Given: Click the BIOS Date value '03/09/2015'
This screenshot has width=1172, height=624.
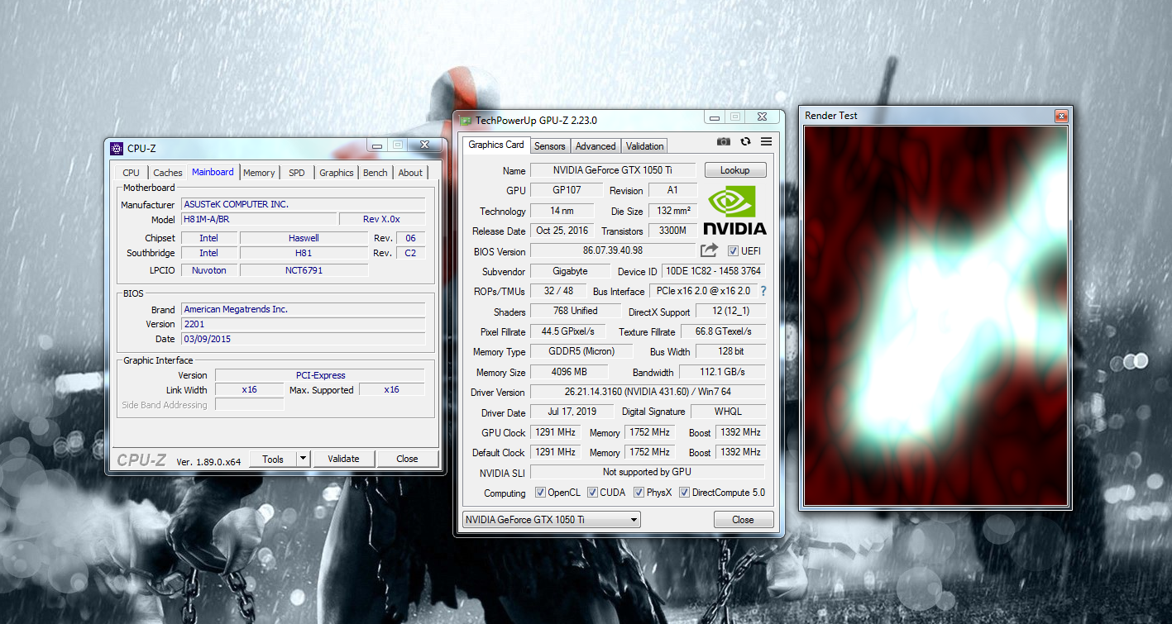Looking at the screenshot, I should (304, 339).
